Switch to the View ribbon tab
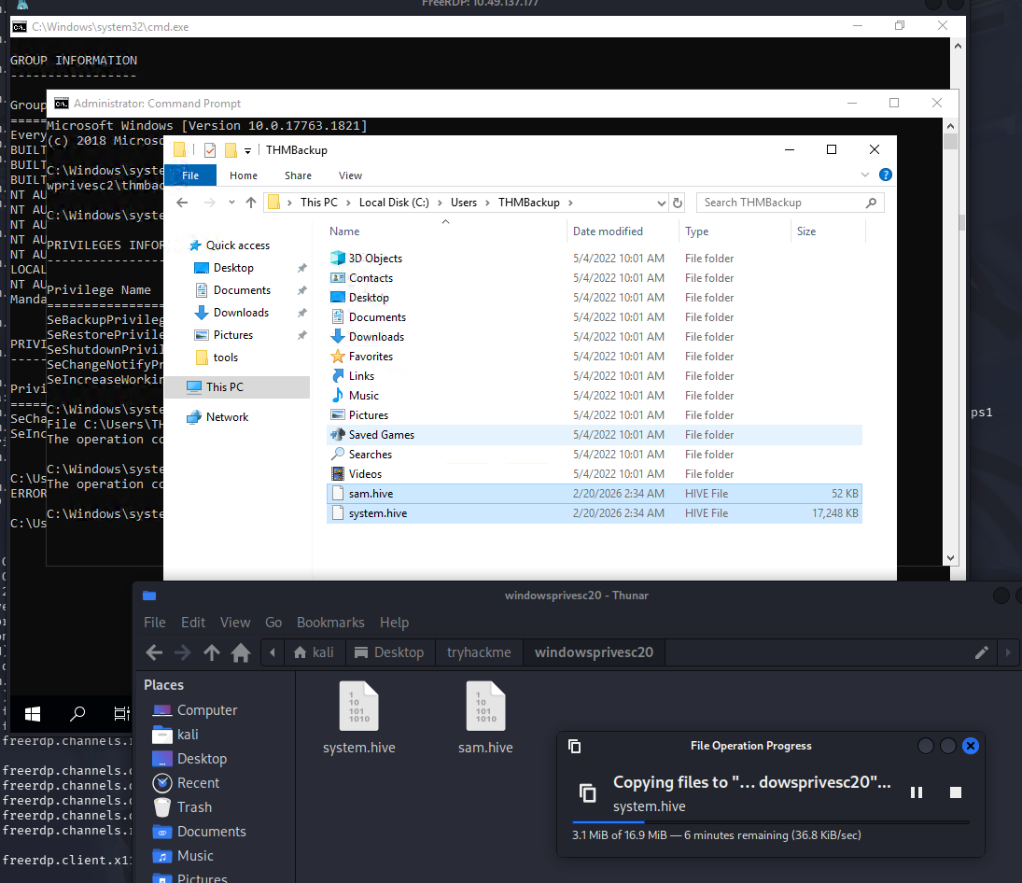Screen dimensions: 1022x883 tap(350, 175)
